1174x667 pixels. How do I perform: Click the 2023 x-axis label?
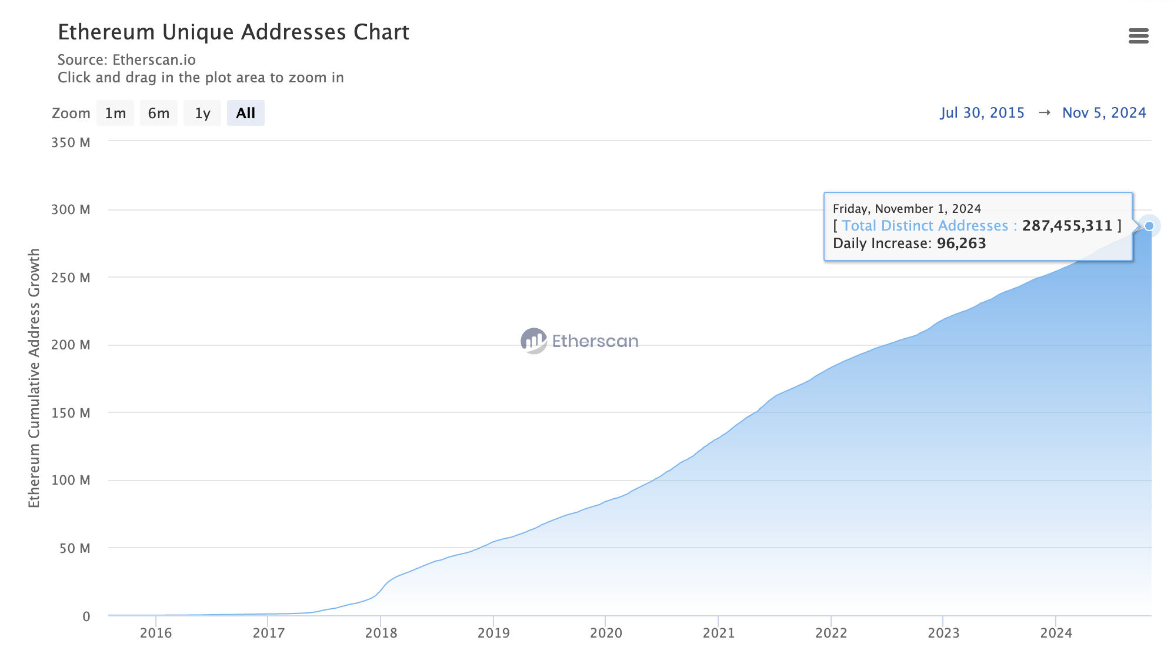[x=943, y=633]
